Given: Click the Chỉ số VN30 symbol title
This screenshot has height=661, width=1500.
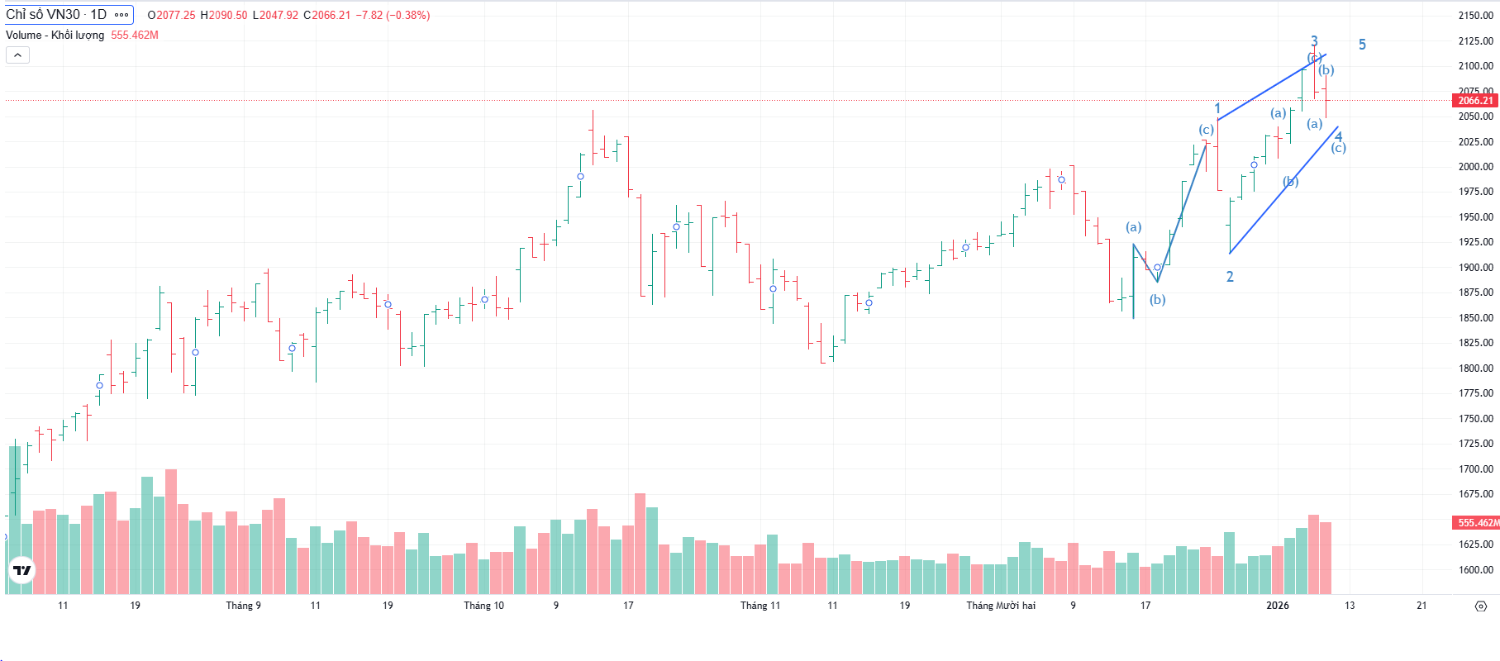Looking at the screenshot, I should [x=56, y=15].
